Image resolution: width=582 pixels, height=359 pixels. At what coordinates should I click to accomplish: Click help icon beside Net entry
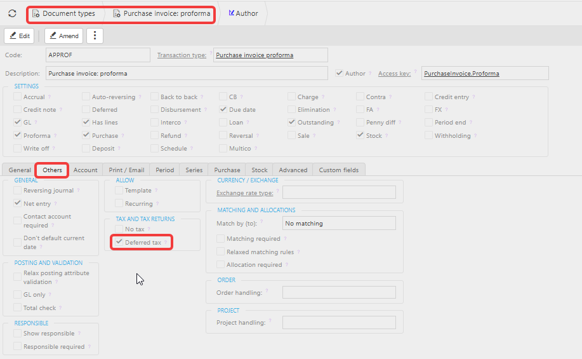click(55, 204)
